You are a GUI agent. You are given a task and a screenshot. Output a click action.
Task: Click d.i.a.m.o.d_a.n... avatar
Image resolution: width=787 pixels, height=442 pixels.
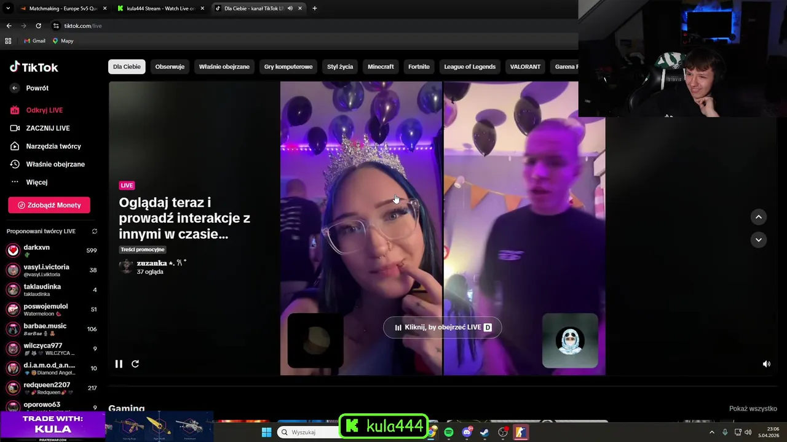click(13, 368)
